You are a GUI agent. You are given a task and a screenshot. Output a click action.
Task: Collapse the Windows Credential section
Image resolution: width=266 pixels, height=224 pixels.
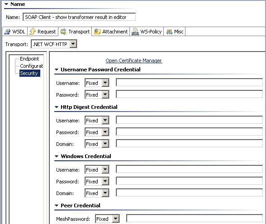pyautogui.click(x=57, y=156)
